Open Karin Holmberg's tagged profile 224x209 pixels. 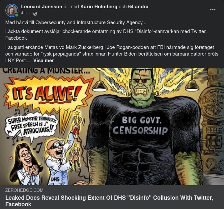click(x=99, y=7)
